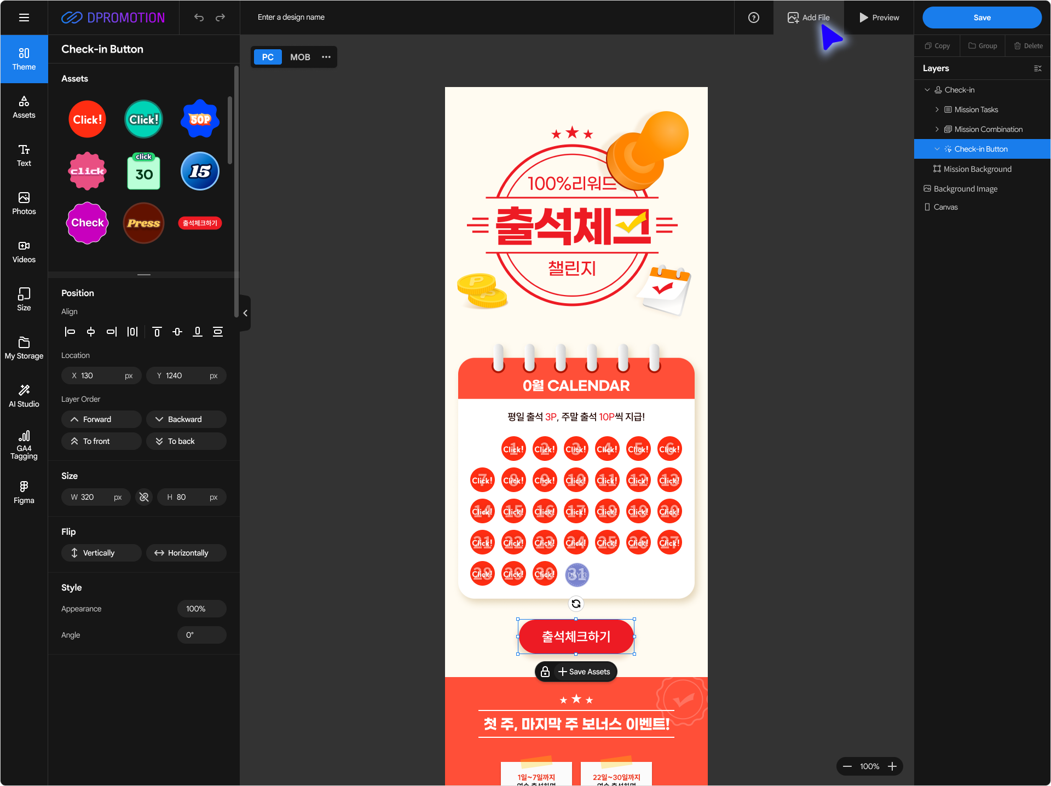Select the Mission Background layer
The width and height of the screenshot is (1051, 786).
983,169
